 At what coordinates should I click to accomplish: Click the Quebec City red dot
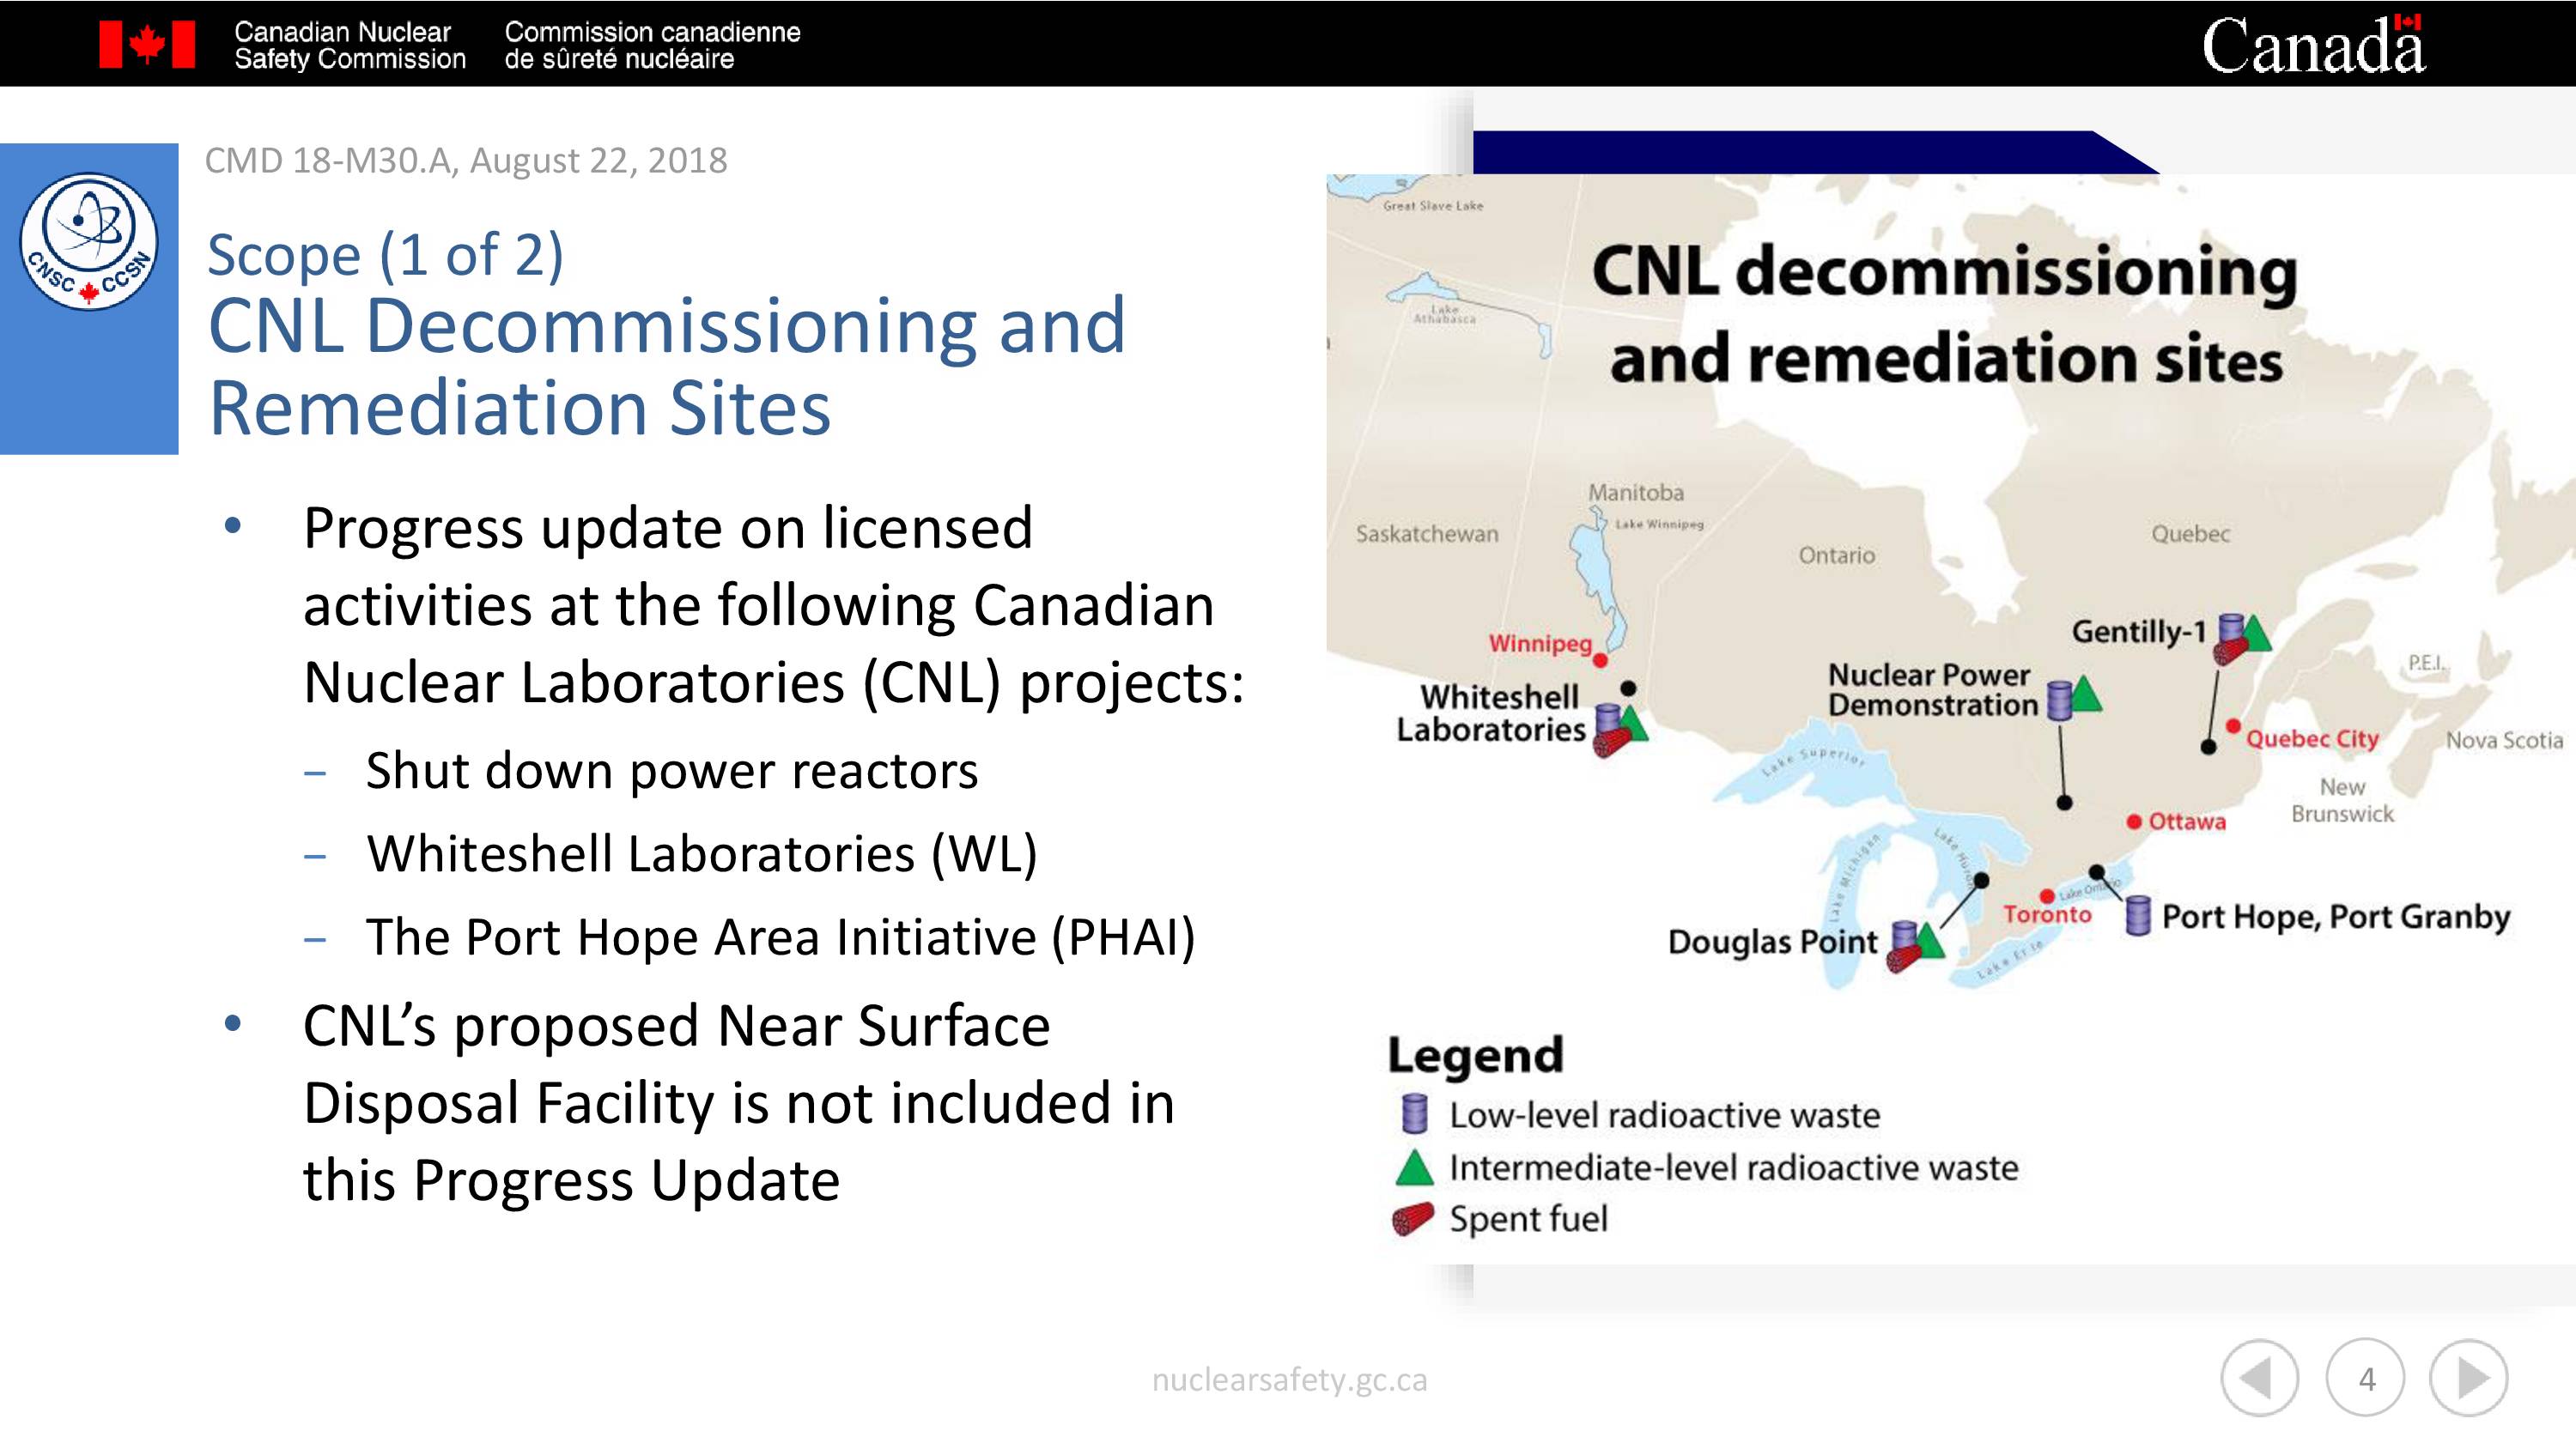[2233, 726]
